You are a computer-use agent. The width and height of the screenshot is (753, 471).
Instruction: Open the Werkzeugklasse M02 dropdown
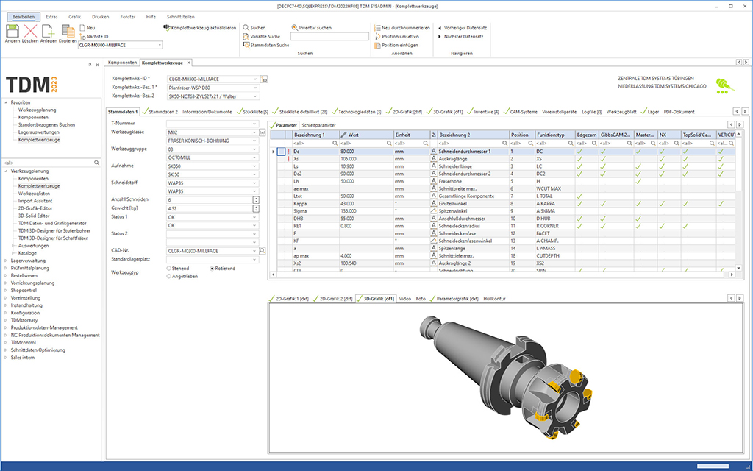(x=255, y=132)
